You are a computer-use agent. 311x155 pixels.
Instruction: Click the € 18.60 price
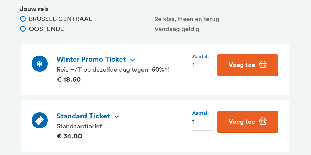point(69,79)
